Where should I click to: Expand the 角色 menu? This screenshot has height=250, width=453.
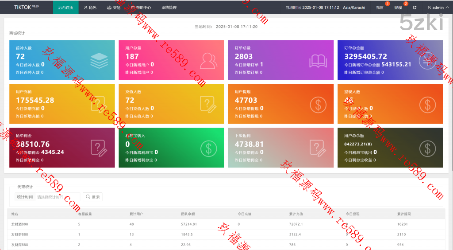click(x=90, y=8)
